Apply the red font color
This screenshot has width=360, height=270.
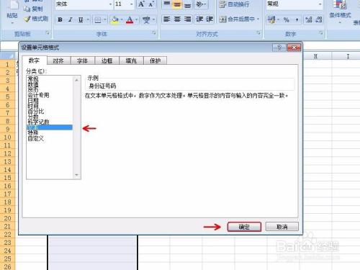[x=130, y=19]
